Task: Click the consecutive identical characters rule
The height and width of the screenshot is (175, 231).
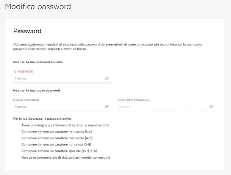Action: point(66,157)
